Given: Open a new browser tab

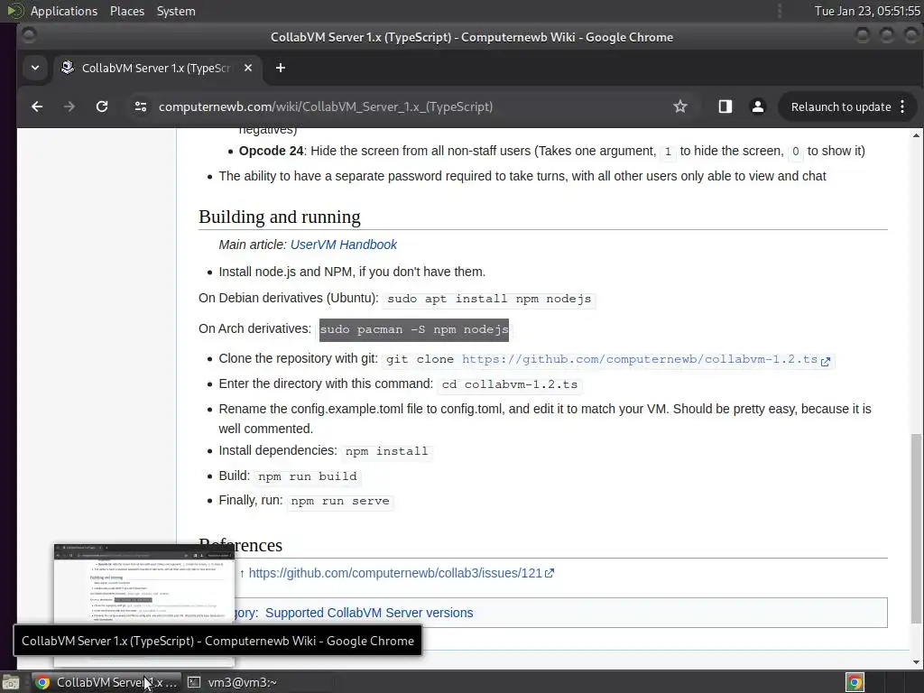Looking at the screenshot, I should pyautogui.click(x=281, y=68).
